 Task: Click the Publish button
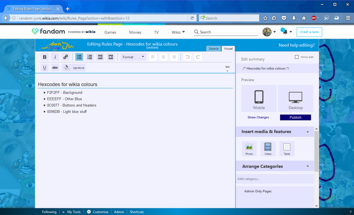tap(295, 117)
